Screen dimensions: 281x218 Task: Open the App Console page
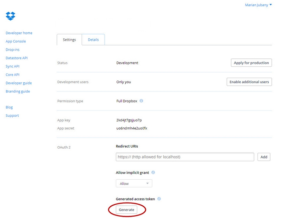coord(15,41)
